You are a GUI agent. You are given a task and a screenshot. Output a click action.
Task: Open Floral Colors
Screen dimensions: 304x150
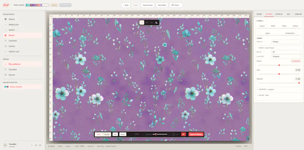tap(148, 5)
